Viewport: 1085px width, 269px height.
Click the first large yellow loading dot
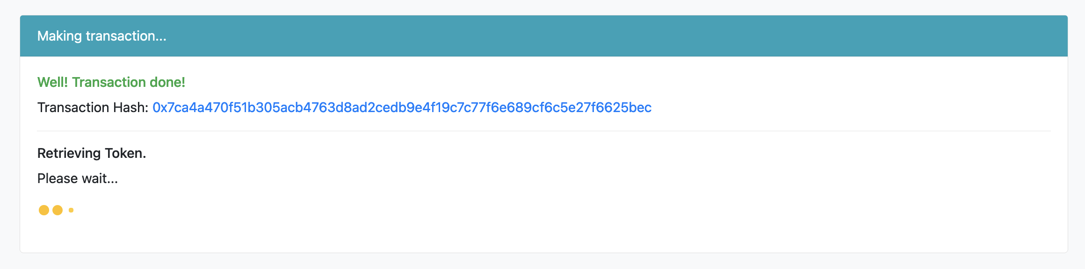tap(44, 210)
